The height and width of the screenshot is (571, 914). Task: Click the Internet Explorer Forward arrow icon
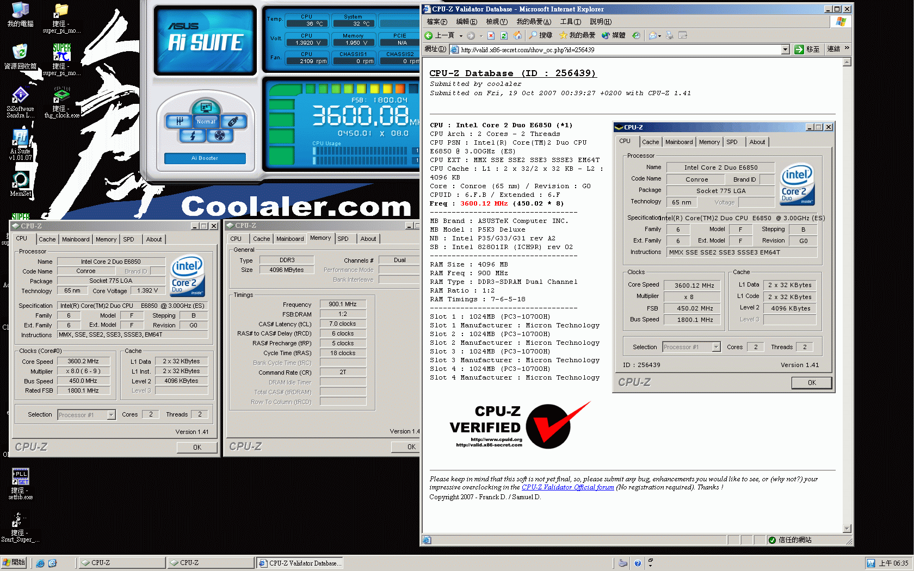(x=471, y=35)
